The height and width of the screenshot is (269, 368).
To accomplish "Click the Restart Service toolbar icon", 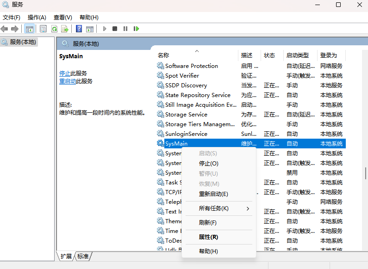I will click(137, 29).
